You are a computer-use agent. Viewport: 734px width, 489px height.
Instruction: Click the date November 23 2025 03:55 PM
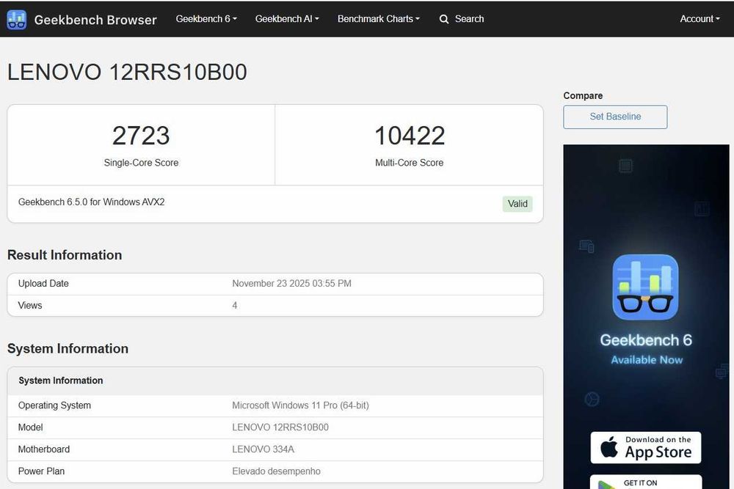pyautogui.click(x=291, y=283)
